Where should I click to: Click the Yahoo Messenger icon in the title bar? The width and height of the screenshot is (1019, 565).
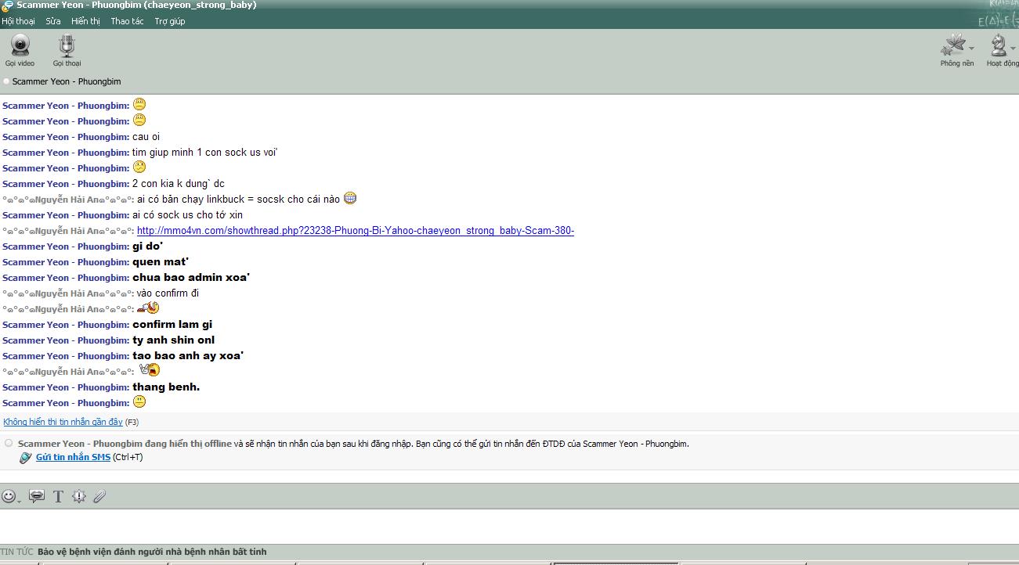pos(8,5)
